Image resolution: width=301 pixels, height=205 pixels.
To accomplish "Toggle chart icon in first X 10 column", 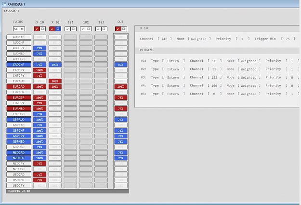I will (x=37, y=29).
